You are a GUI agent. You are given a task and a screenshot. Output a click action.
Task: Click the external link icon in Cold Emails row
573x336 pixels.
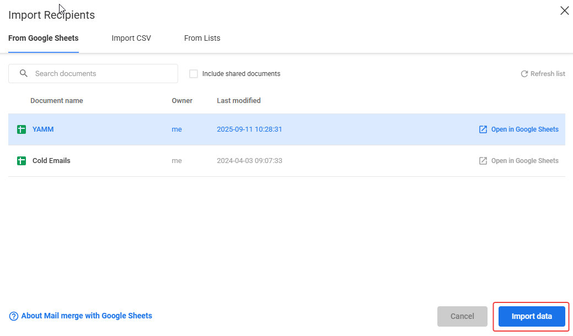(x=483, y=161)
